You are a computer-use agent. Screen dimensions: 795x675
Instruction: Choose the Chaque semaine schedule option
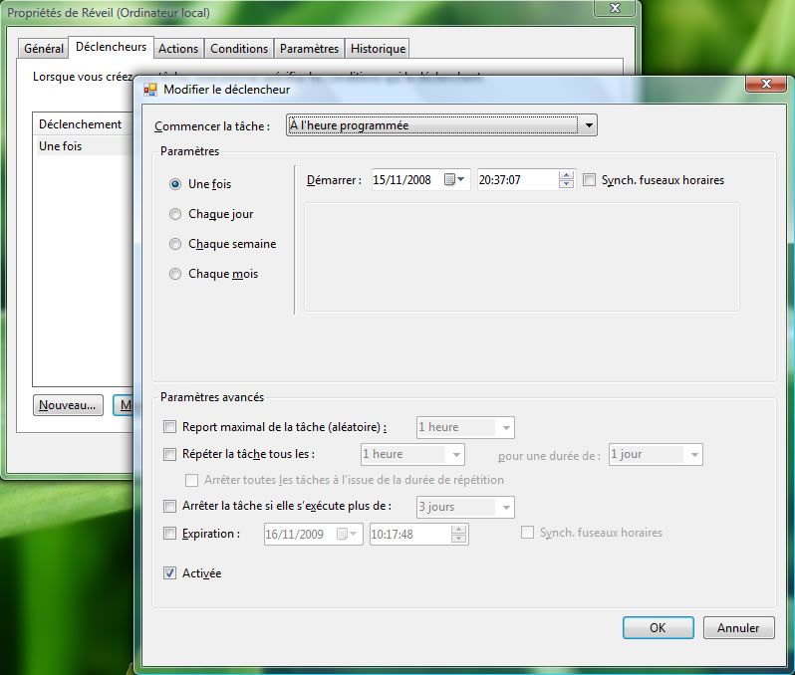click(175, 244)
